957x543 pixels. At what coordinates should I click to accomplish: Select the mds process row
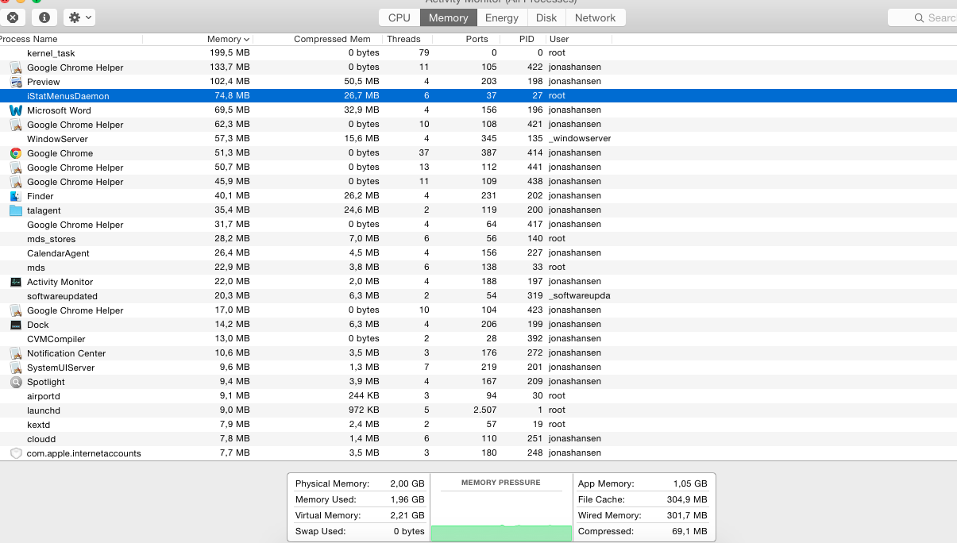click(478, 268)
